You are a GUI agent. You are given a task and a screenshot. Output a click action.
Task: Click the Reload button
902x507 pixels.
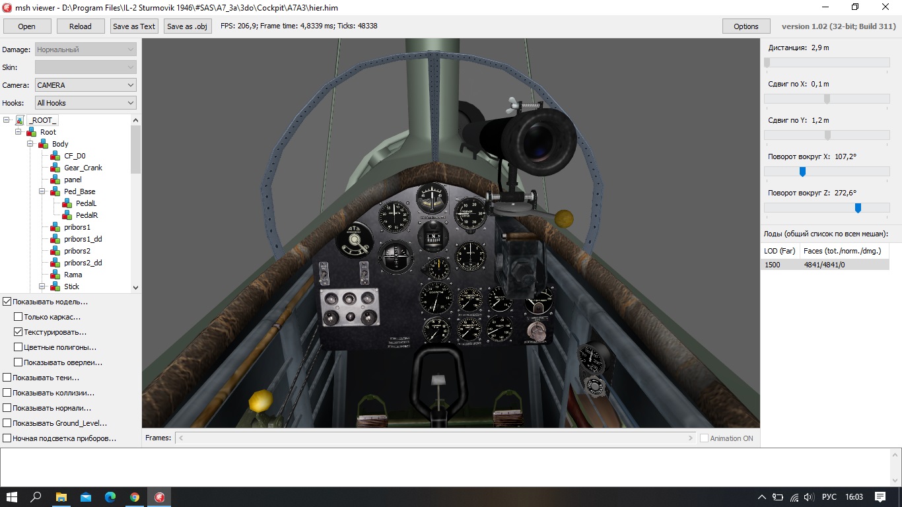[x=81, y=26]
